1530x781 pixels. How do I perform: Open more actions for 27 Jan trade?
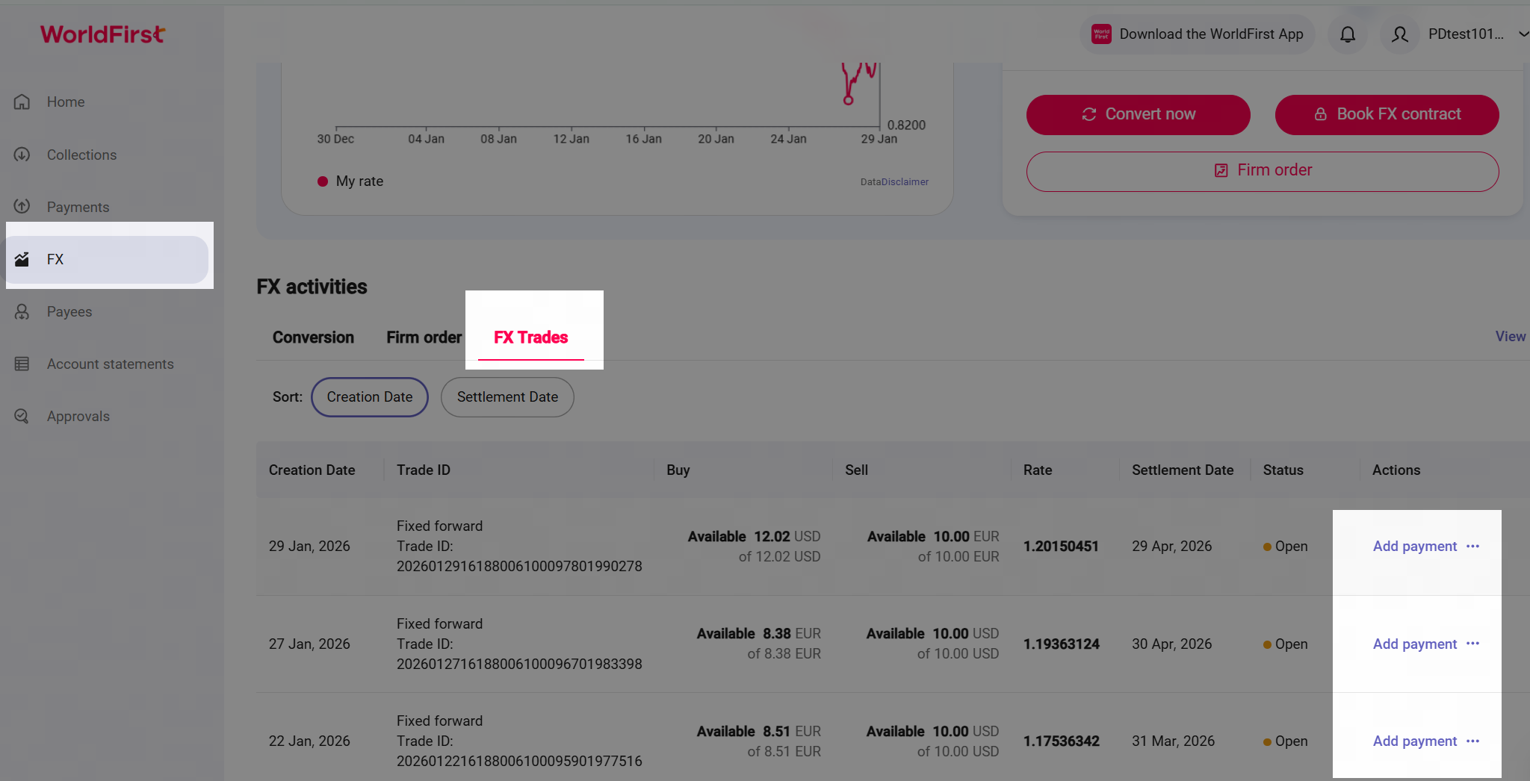(x=1472, y=644)
